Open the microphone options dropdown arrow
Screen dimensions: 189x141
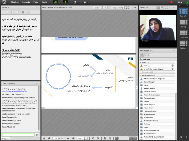tap(69, 2)
